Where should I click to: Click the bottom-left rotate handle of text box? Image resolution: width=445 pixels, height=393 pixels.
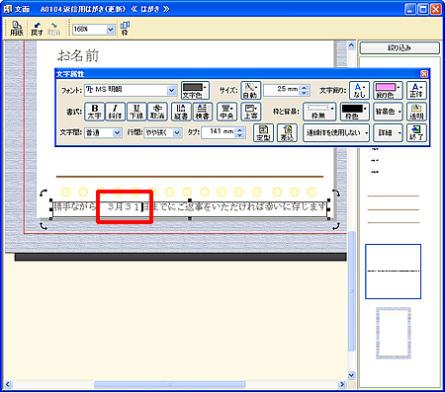44,226
